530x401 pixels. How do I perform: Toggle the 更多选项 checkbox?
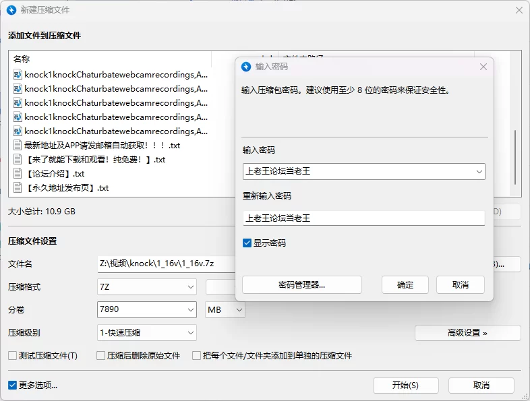13,385
